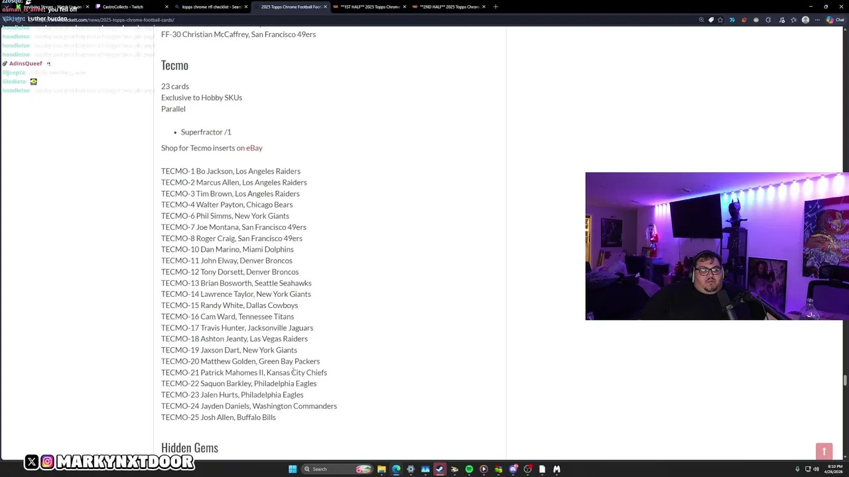Open volume control in system tray
849x477 pixels.
(x=816, y=469)
